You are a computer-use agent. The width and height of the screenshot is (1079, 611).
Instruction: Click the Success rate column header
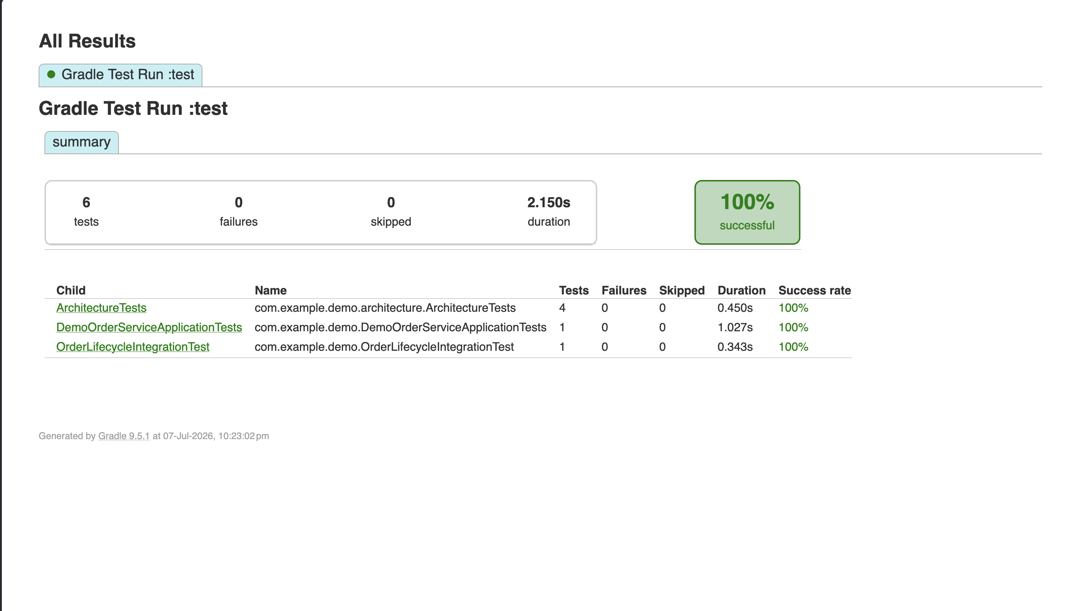[x=815, y=290]
